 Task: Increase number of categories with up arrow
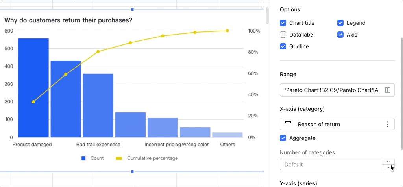click(388, 161)
